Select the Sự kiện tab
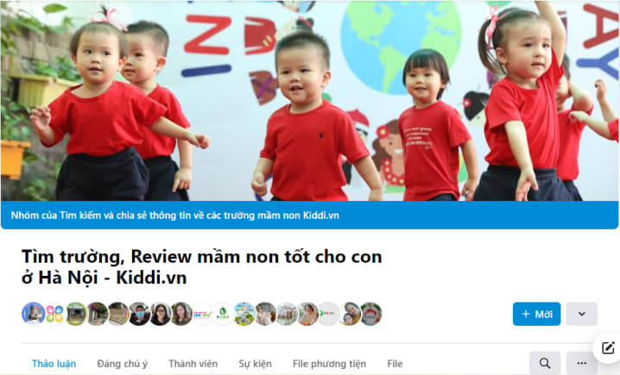 tap(255, 364)
